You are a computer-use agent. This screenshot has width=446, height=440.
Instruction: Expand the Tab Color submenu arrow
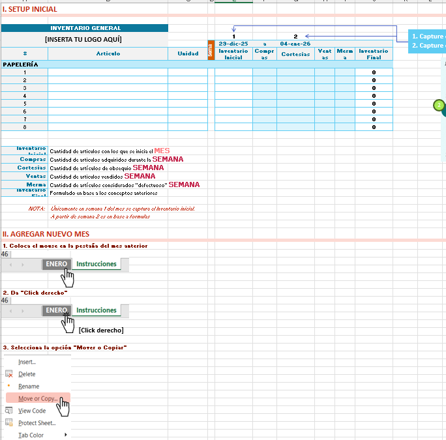65,435
